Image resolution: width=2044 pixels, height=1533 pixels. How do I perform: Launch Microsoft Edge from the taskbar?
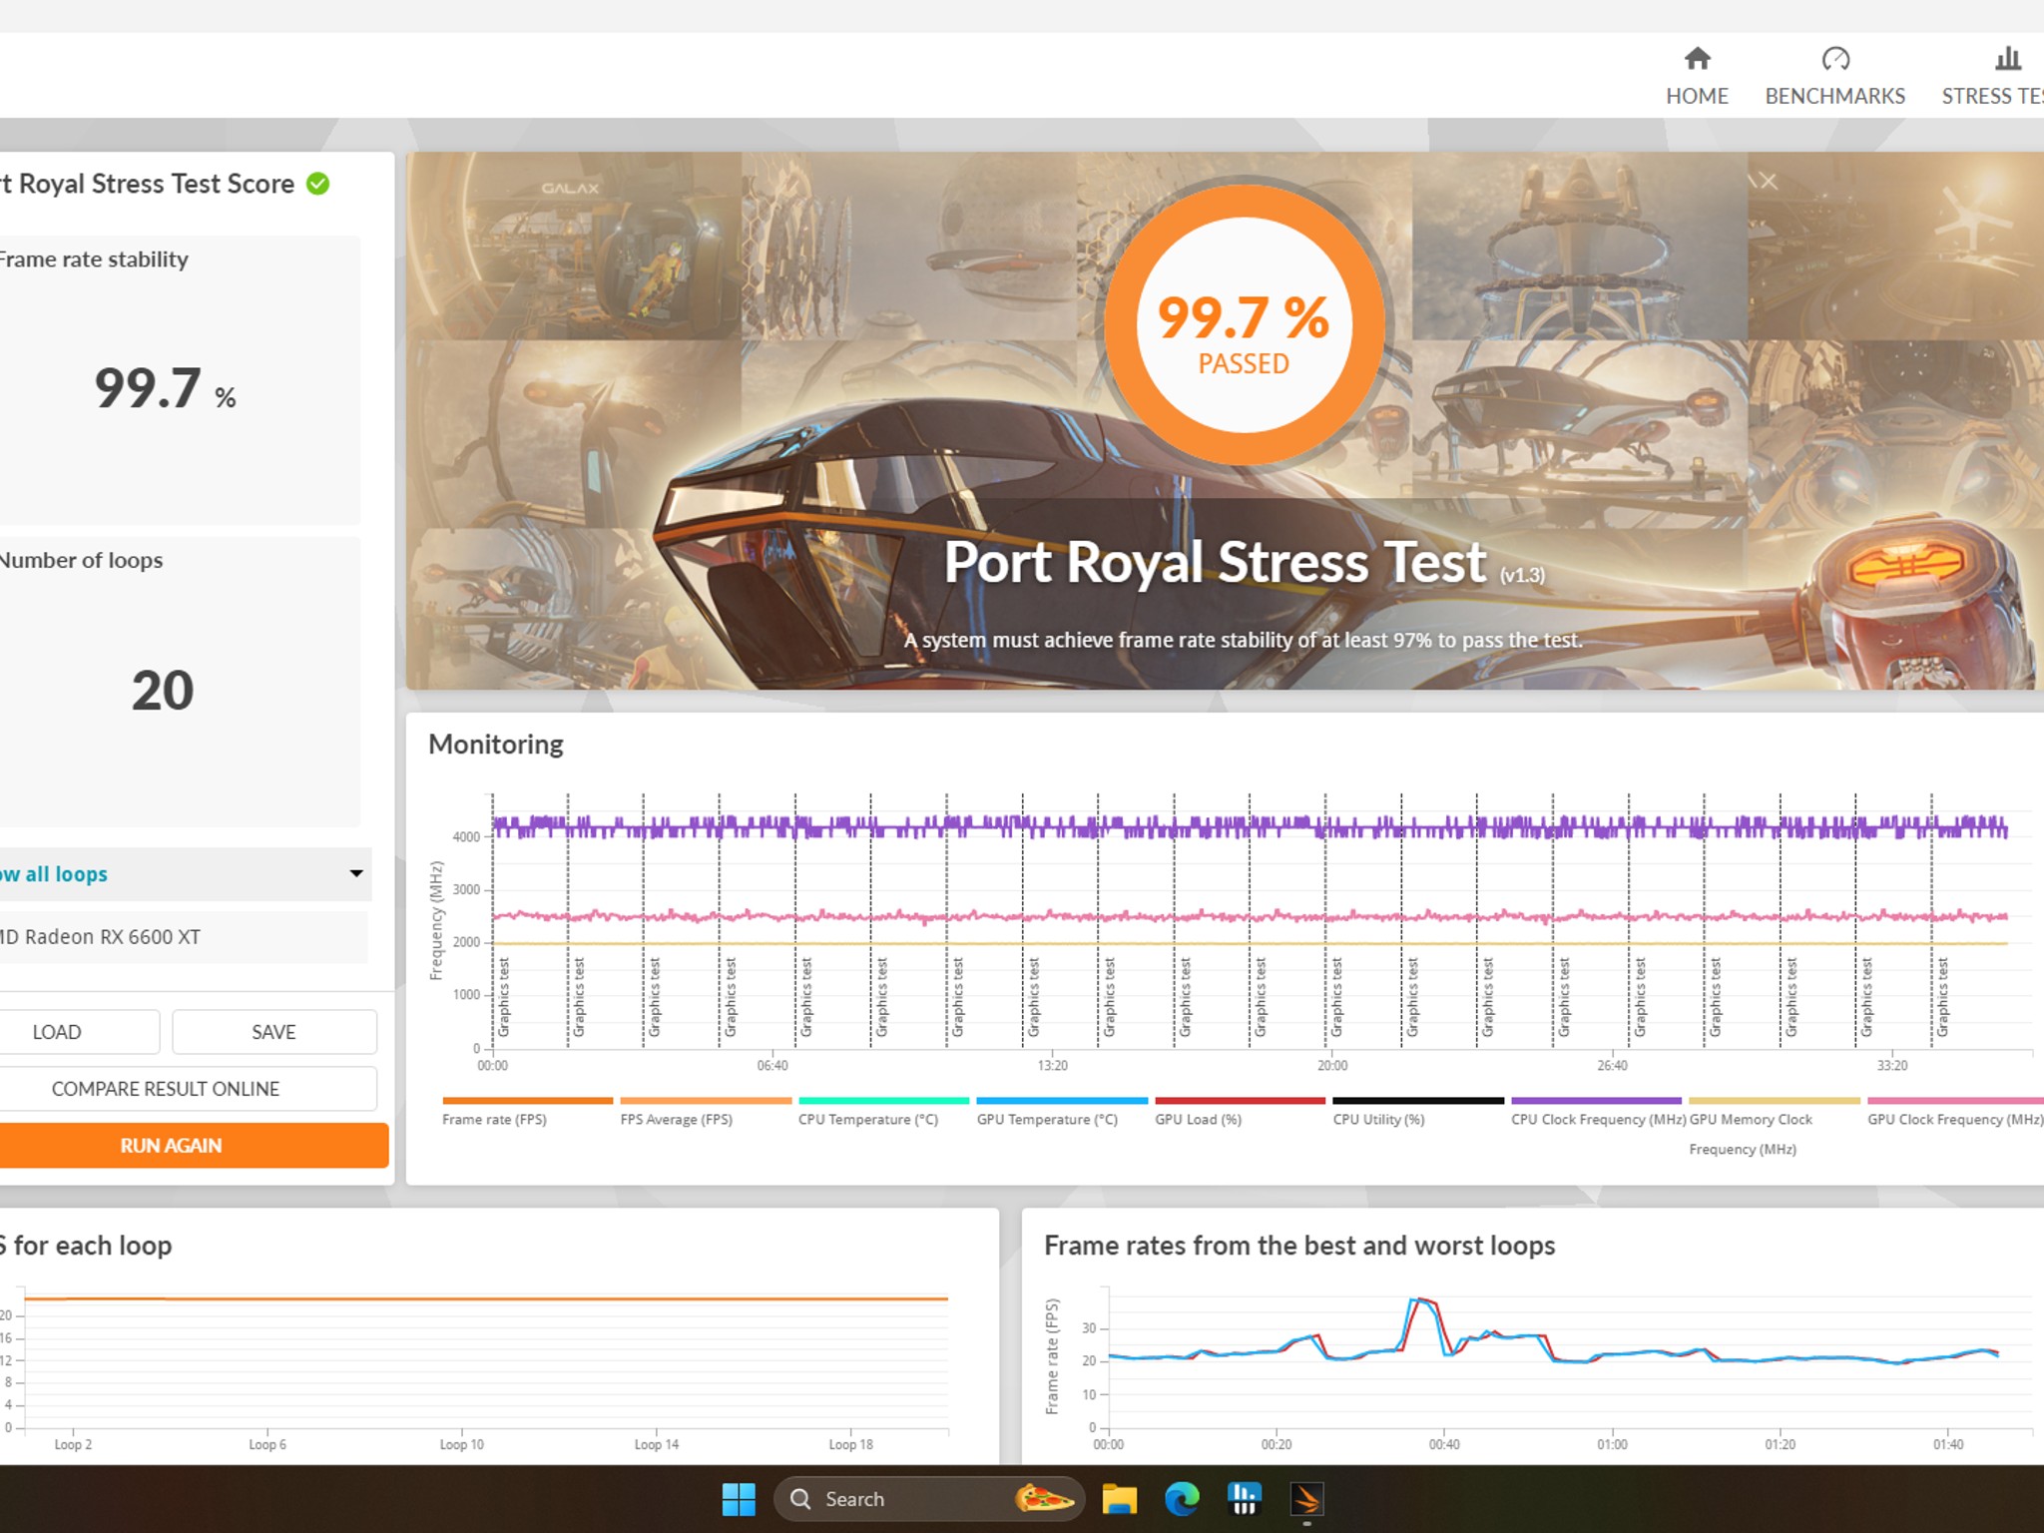(x=1182, y=1499)
